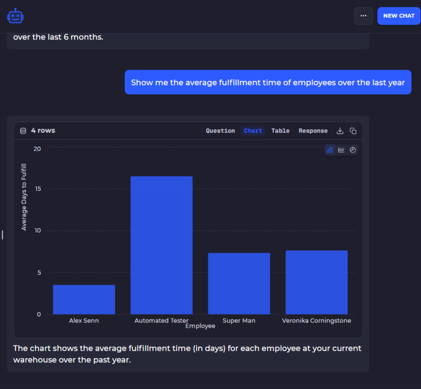Switch to the Question tab
Screen dimensions: 421x389
pyautogui.click(x=220, y=131)
